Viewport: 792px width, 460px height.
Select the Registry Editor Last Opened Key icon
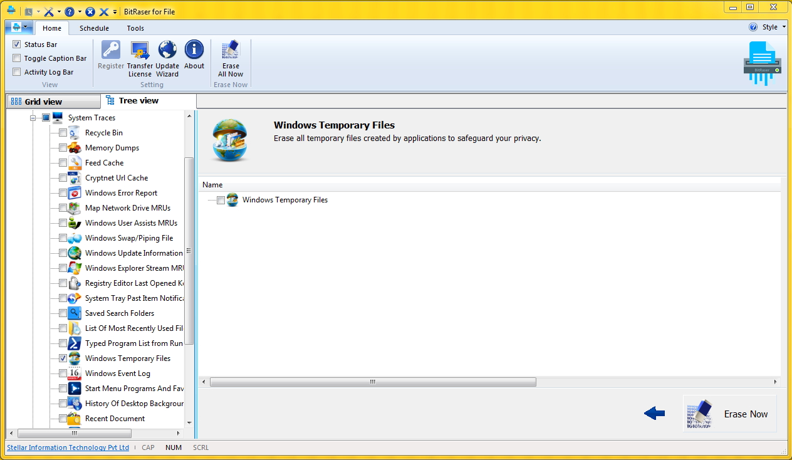pos(75,283)
